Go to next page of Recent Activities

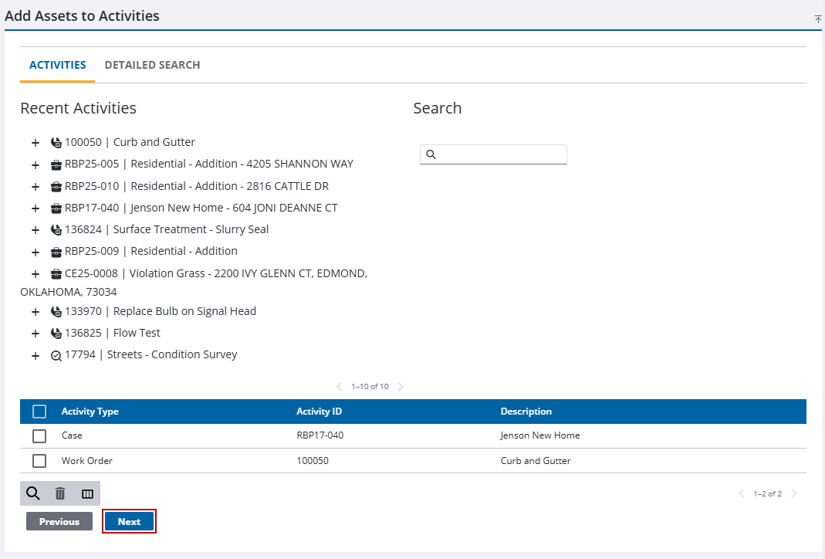coord(401,387)
